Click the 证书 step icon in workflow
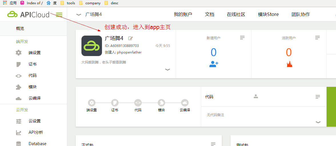 (115, 103)
